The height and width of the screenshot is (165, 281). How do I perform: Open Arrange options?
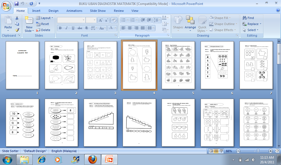190,24
